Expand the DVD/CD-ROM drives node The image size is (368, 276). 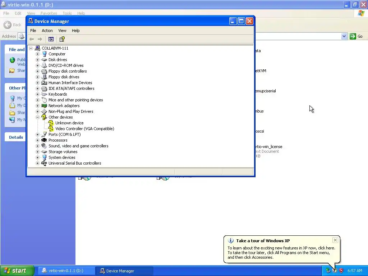37,65
